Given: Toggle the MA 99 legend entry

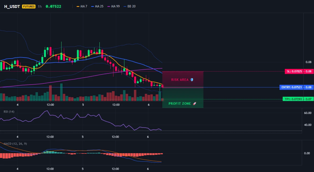Looking at the screenshot, I should click(x=114, y=6).
